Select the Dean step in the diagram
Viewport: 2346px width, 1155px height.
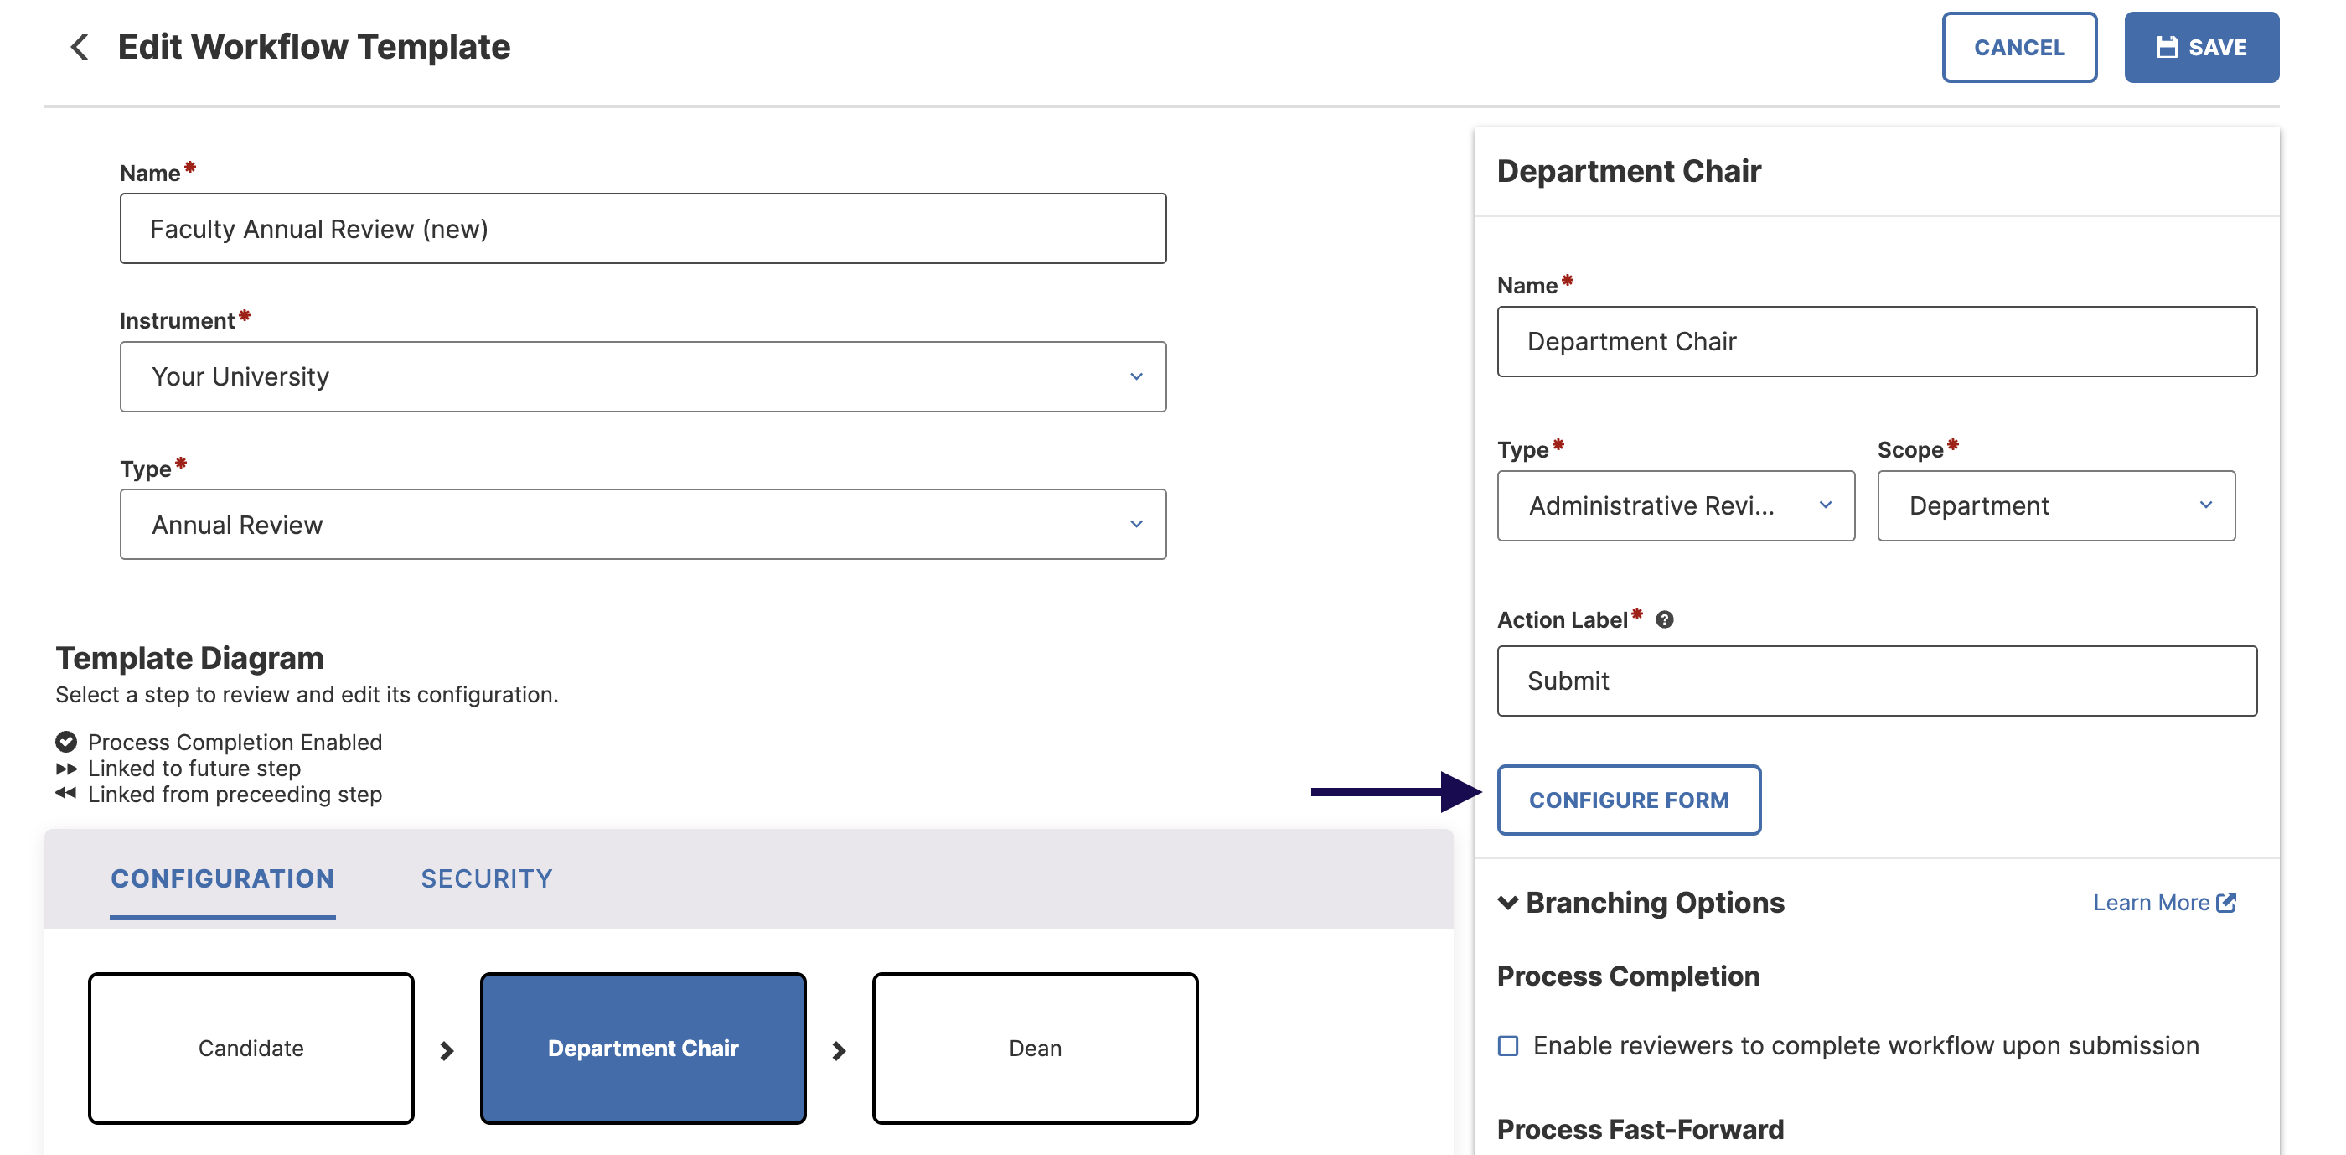(x=1035, y=1048)
